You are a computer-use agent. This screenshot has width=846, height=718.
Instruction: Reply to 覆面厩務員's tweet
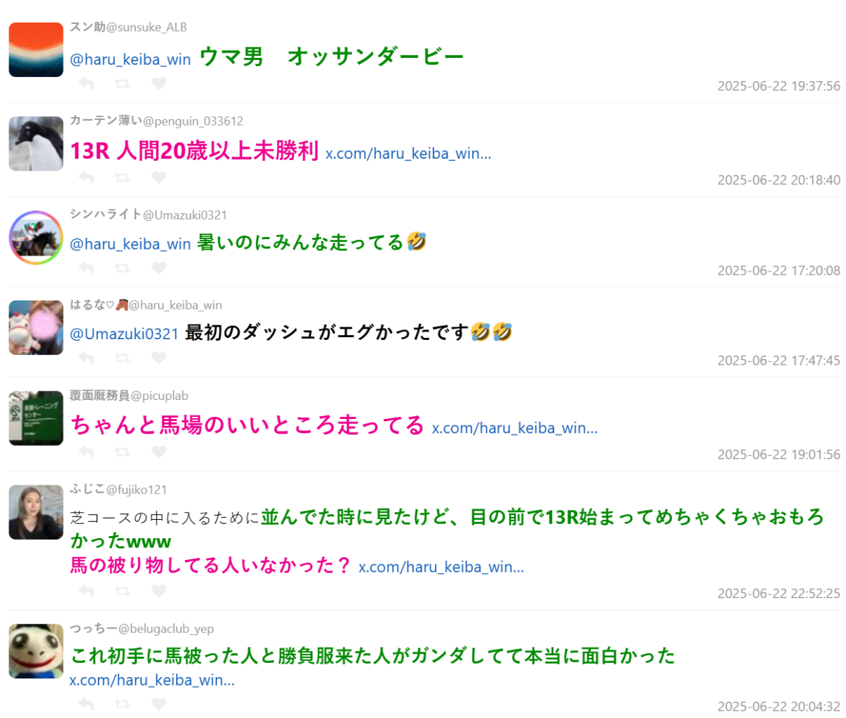click(x=86, y=451)
